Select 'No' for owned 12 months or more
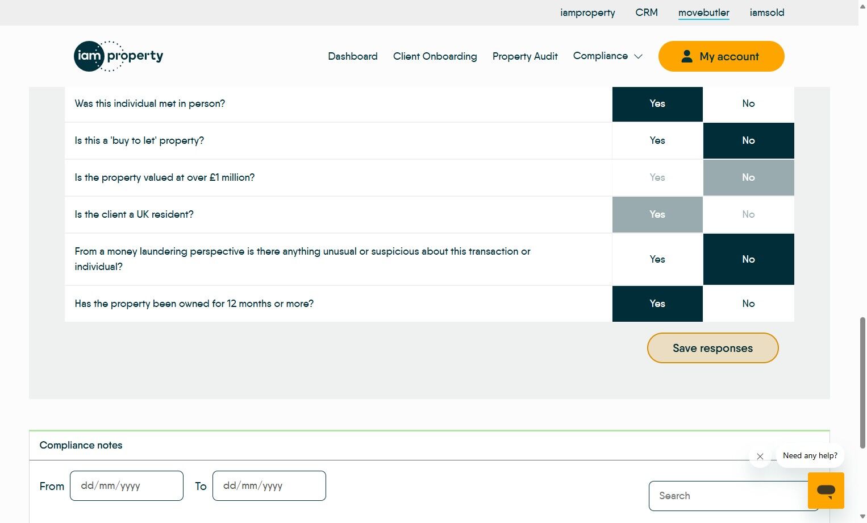The height and width of the screenshot is (523, 867). [748, 304]
